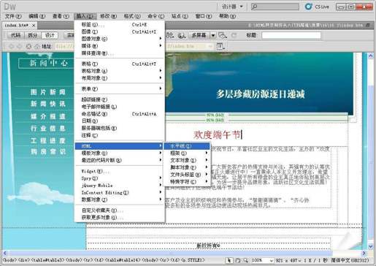Open the 站点 menu

coord(180,16)
